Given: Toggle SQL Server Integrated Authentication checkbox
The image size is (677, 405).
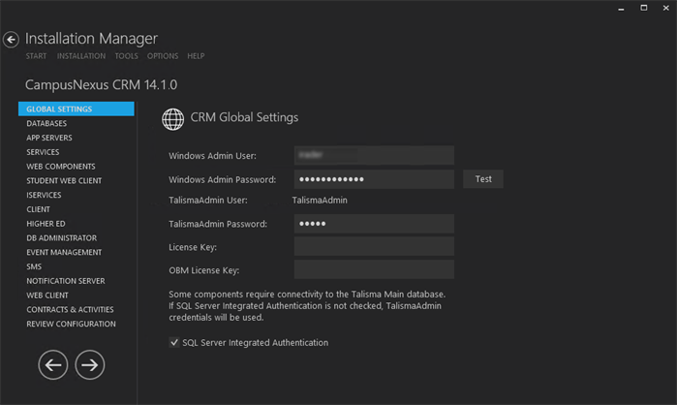Looking at the screenshot, I should click(x=174, y=342).
